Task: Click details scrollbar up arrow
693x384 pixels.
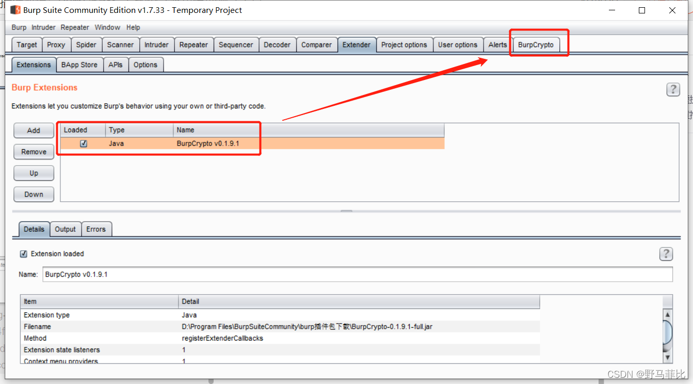Action: (x=667, y=314)
